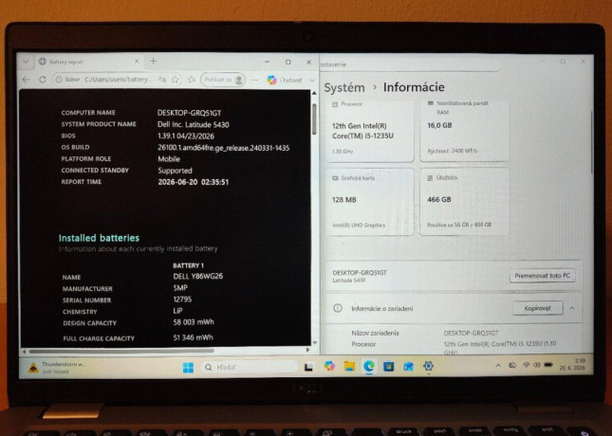The width and height of the screenshot is (612, 436).
Task: Open new tab in Edge
Action: coord(154,62)
